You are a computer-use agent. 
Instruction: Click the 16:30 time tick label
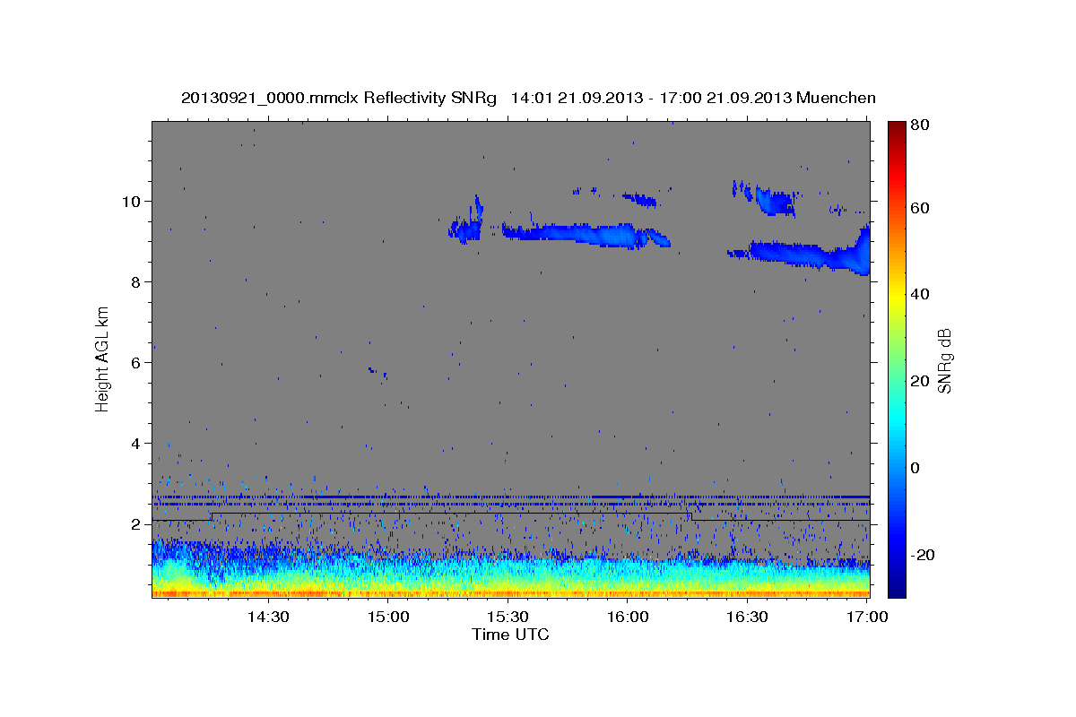[x=748, y=617]
